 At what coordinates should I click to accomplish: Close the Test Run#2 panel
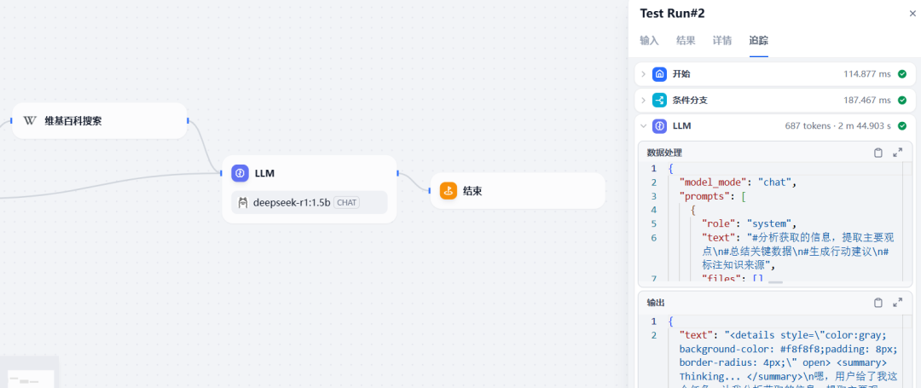[x=912, y=14]
